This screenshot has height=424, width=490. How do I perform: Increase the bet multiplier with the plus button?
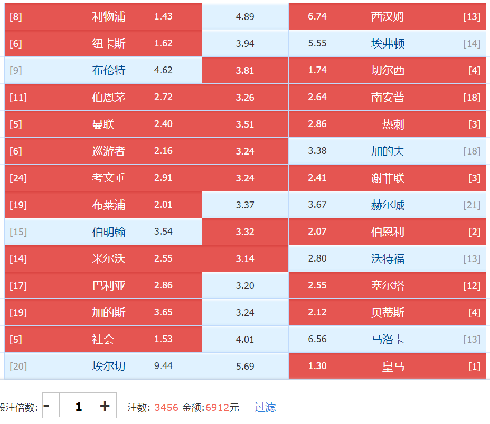[107, 405]
